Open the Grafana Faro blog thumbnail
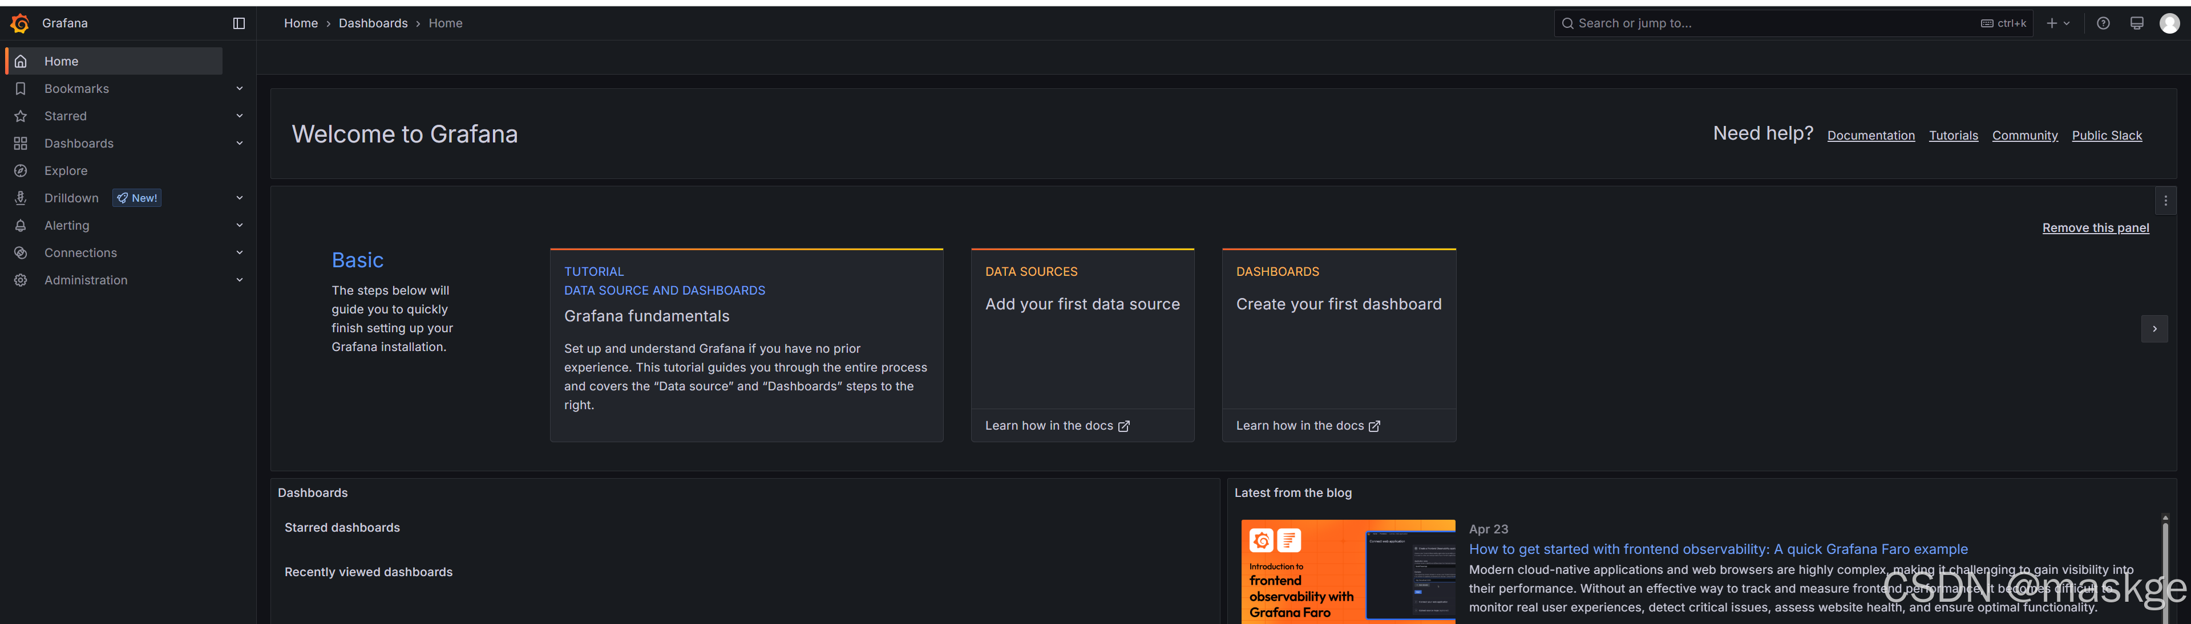Screen dimensions: 2191x624 click(1347, 572)
